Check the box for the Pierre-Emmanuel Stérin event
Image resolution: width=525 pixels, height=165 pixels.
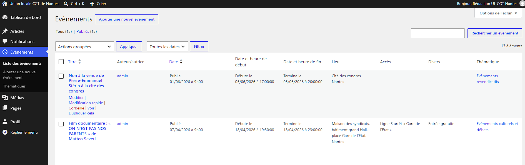click(x=61, y=76)
